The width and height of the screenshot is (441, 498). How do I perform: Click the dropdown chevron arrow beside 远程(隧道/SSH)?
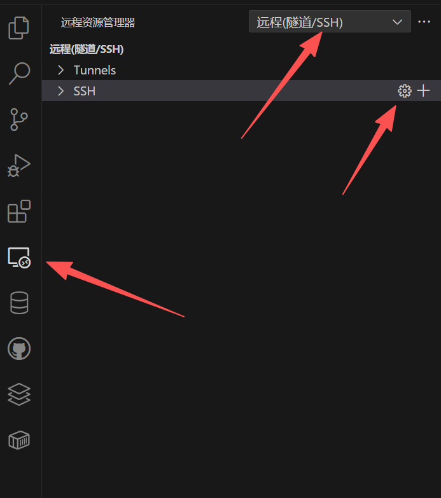[x=397, y=22]
